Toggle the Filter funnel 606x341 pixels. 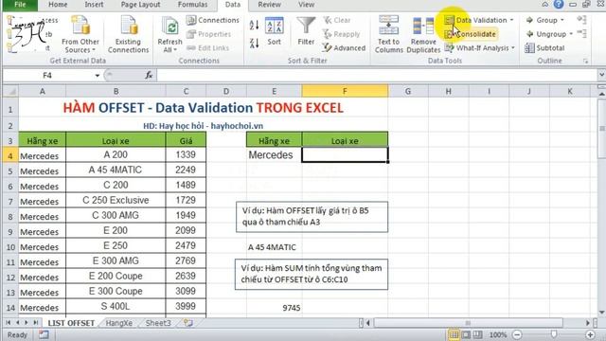coord(306,31)
